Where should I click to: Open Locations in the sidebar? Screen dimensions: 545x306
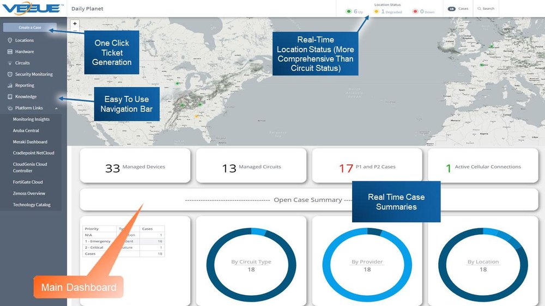click(25, 40)
